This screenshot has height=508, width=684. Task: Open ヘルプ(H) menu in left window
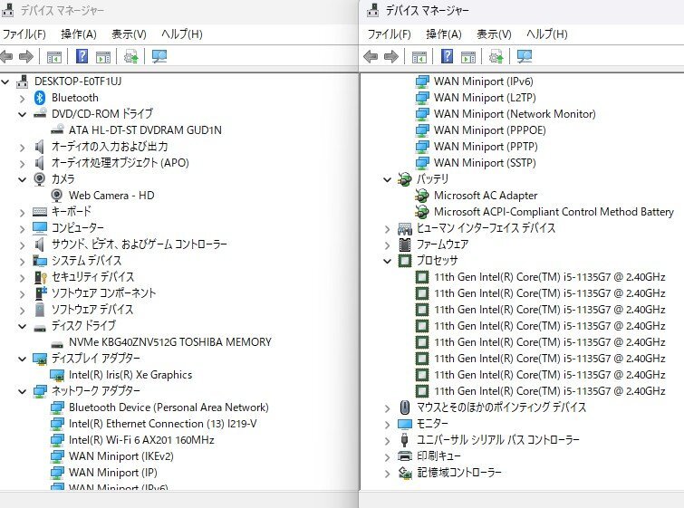tap(182, 34)
